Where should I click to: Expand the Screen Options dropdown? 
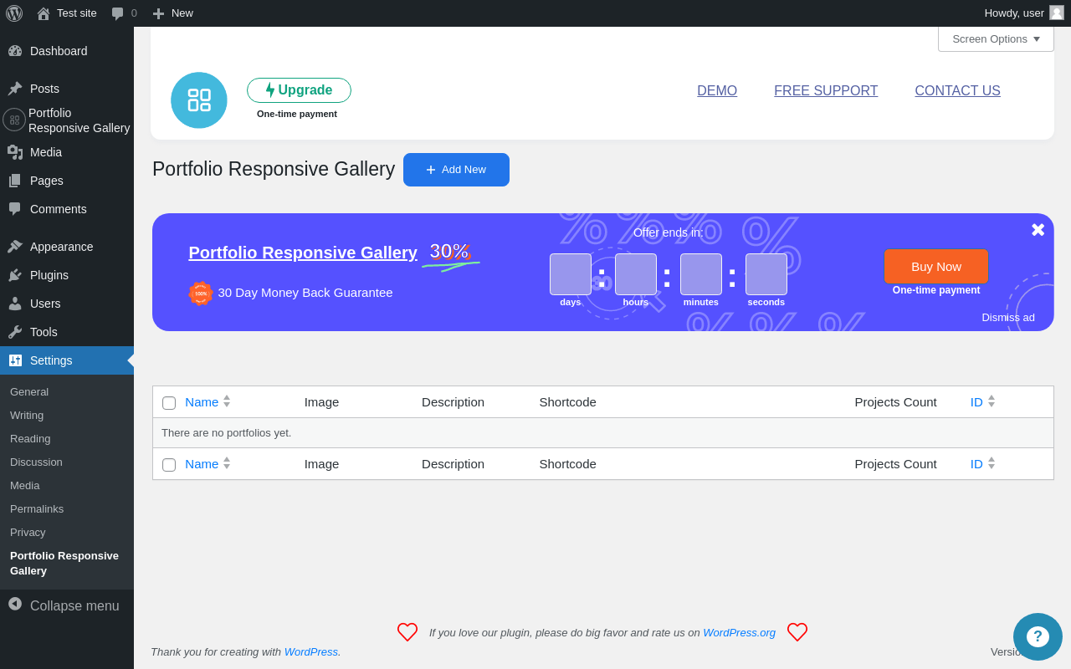(996, 39)
